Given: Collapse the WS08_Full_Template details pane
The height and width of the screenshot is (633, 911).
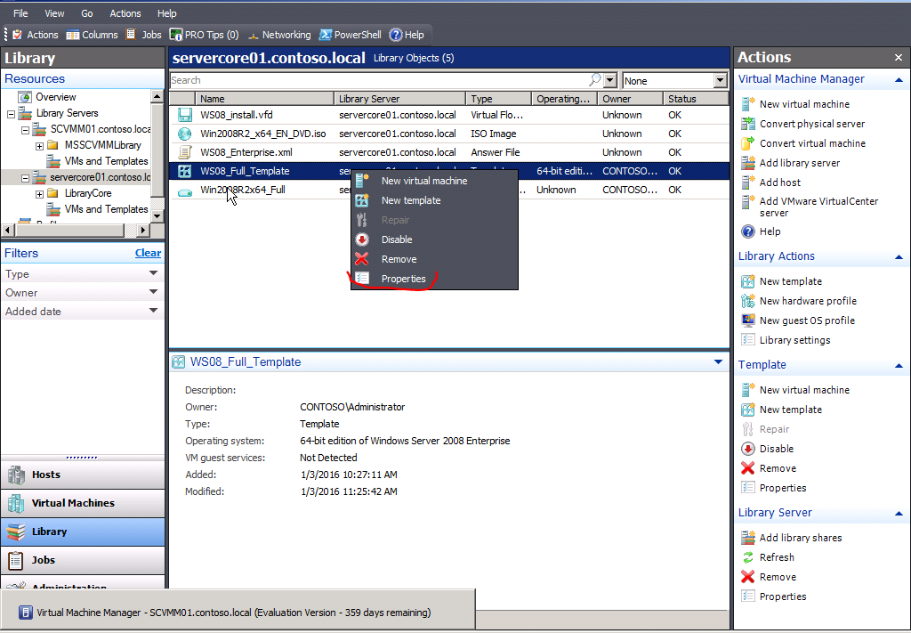Looking at the screenshot, I should [718, 362].
